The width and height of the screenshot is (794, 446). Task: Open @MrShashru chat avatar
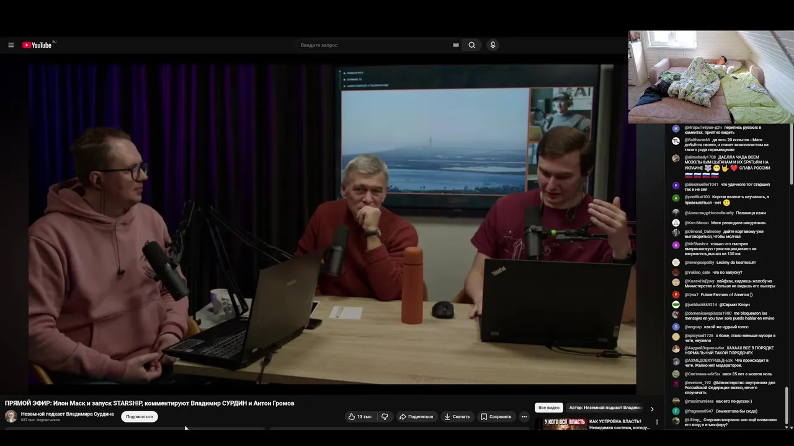click(676, 245)
